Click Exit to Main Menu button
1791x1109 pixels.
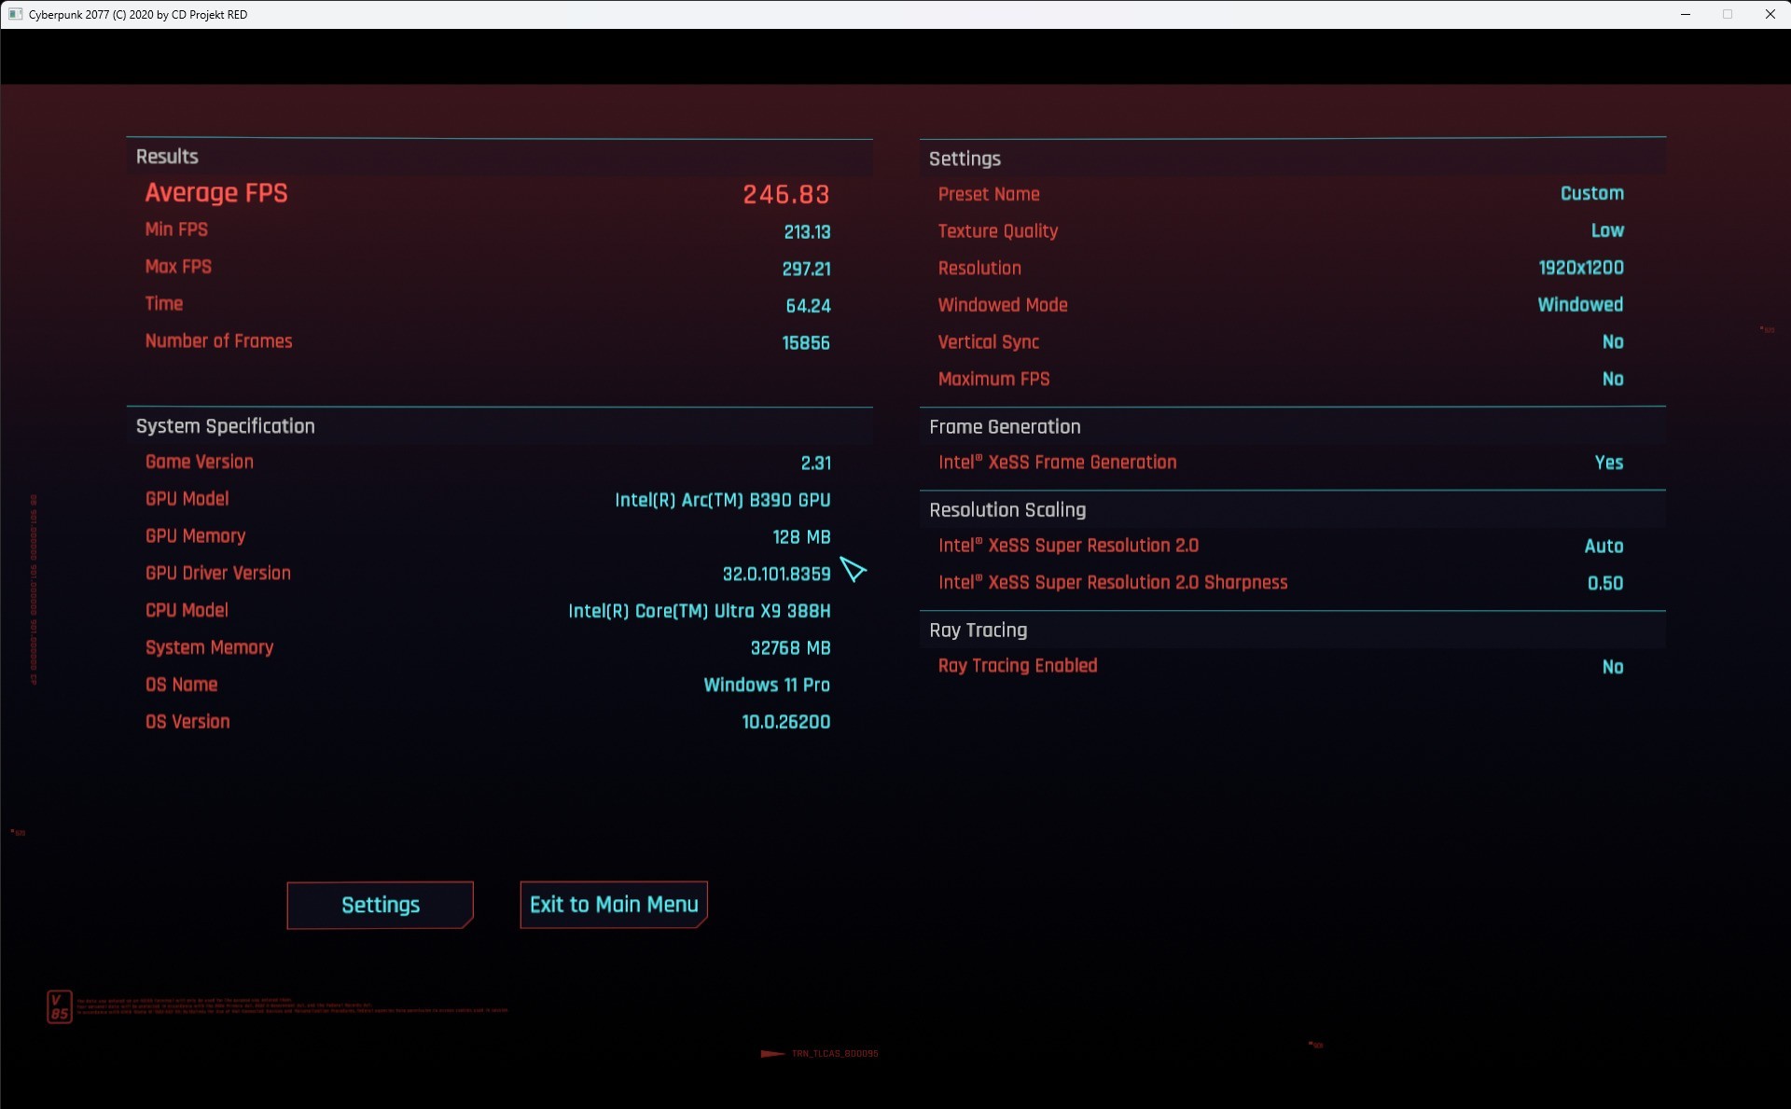pyautogui.click(x=614, y=905)
